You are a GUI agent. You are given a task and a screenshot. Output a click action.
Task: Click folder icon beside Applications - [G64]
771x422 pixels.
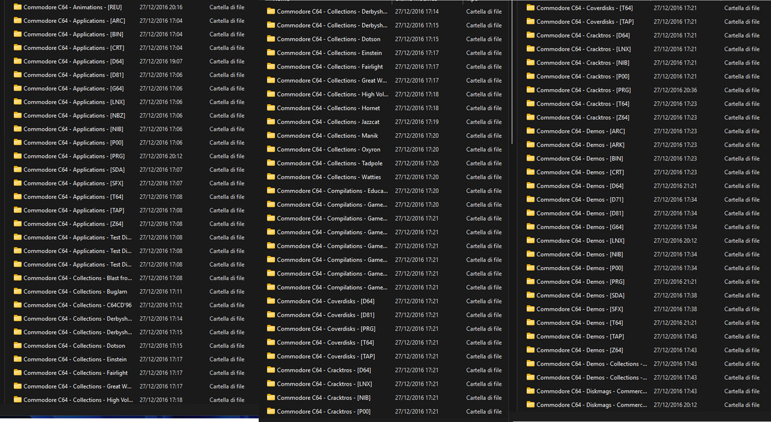pyautogui.click(x=17, y=89)
